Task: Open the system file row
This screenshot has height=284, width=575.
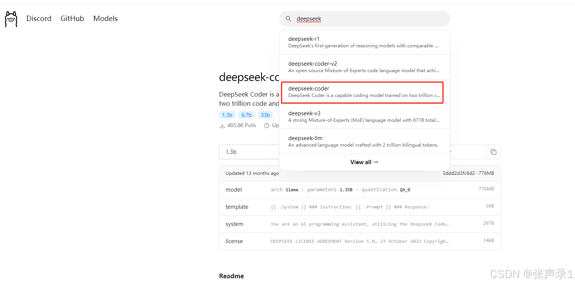Action: click(x=360, y=224)
